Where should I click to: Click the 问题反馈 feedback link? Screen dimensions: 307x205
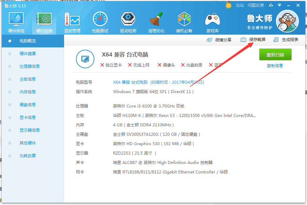tap(256, 5)
